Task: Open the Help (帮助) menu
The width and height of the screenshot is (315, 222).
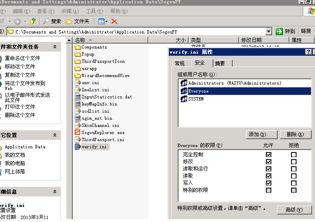Action: pos(119,11)
